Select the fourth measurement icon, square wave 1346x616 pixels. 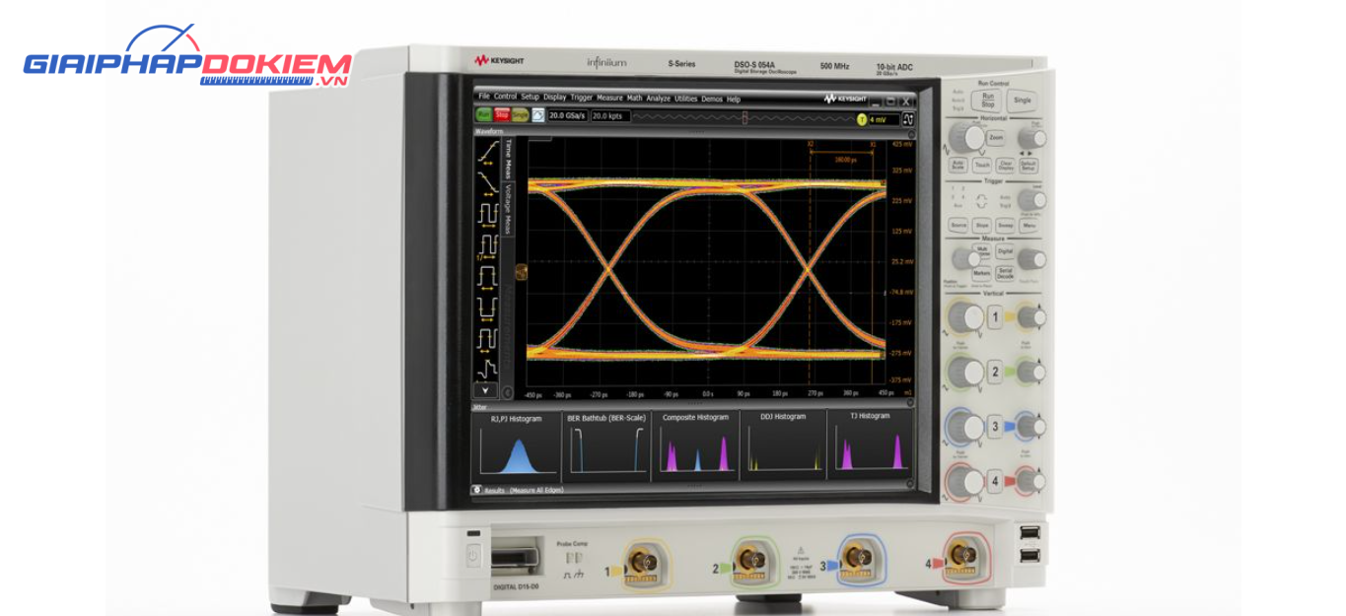(487, 247)
